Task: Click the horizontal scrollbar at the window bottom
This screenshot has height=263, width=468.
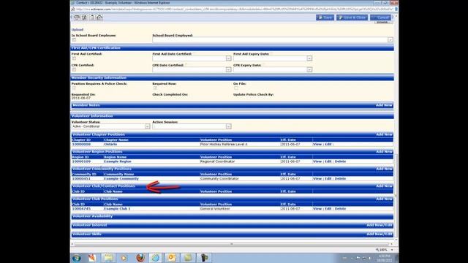Action: (x=232, y=244)
